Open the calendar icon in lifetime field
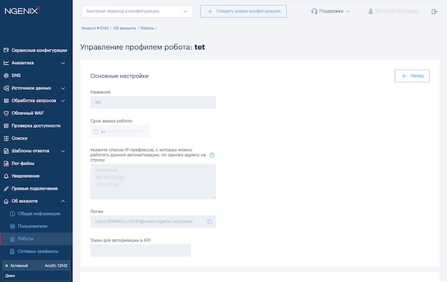The image size is (447, 282). pyautogui.click(x=96, y=131)
